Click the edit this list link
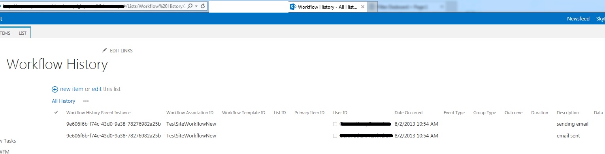The height and width of the screenshot is (154, 605). coord(97,89)
